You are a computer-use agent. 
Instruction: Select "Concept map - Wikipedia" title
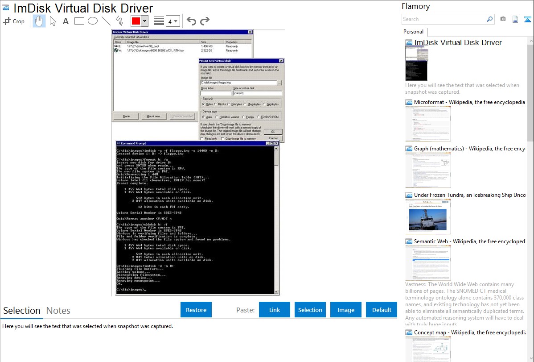(x=470, y=333)
